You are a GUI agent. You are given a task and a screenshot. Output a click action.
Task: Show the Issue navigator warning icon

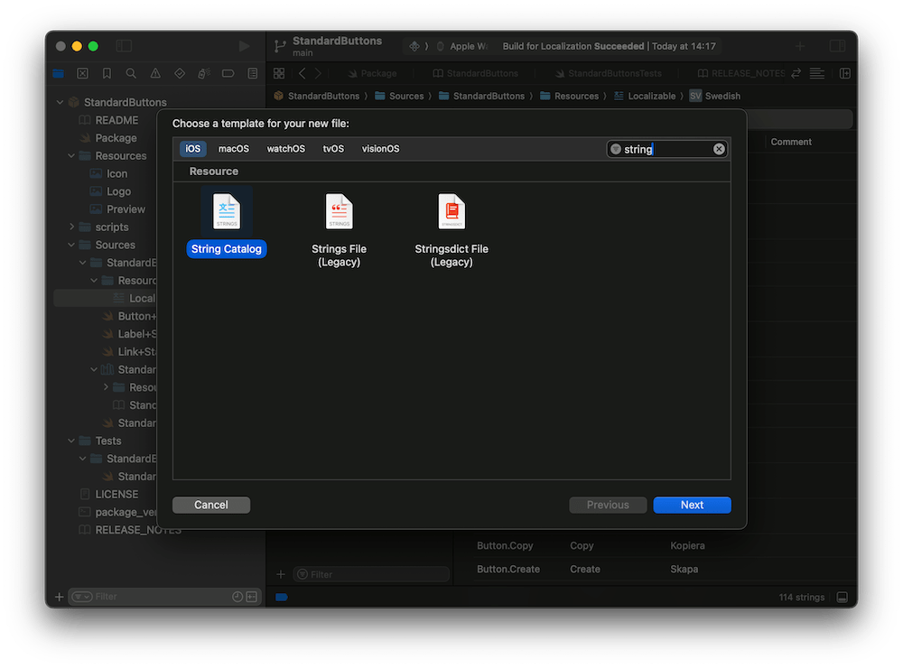click(x=155, y=73)
